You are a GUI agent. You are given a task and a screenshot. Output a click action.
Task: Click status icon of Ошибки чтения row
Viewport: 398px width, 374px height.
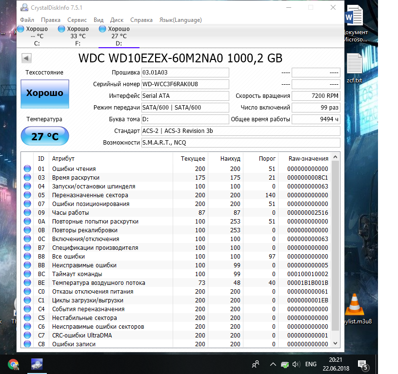27,168
